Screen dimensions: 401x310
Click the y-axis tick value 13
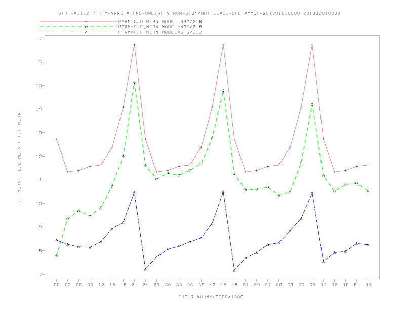39,133
